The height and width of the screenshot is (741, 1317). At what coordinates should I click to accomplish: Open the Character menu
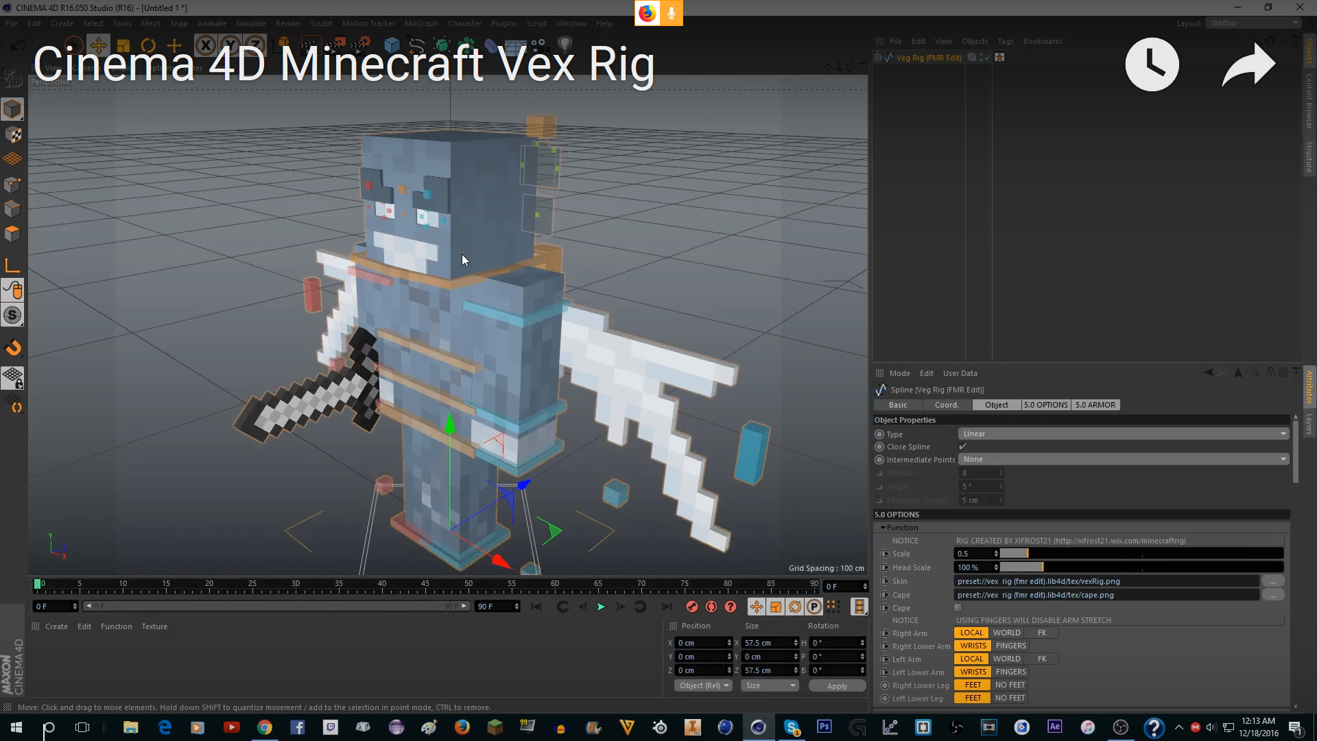(464, 23)
